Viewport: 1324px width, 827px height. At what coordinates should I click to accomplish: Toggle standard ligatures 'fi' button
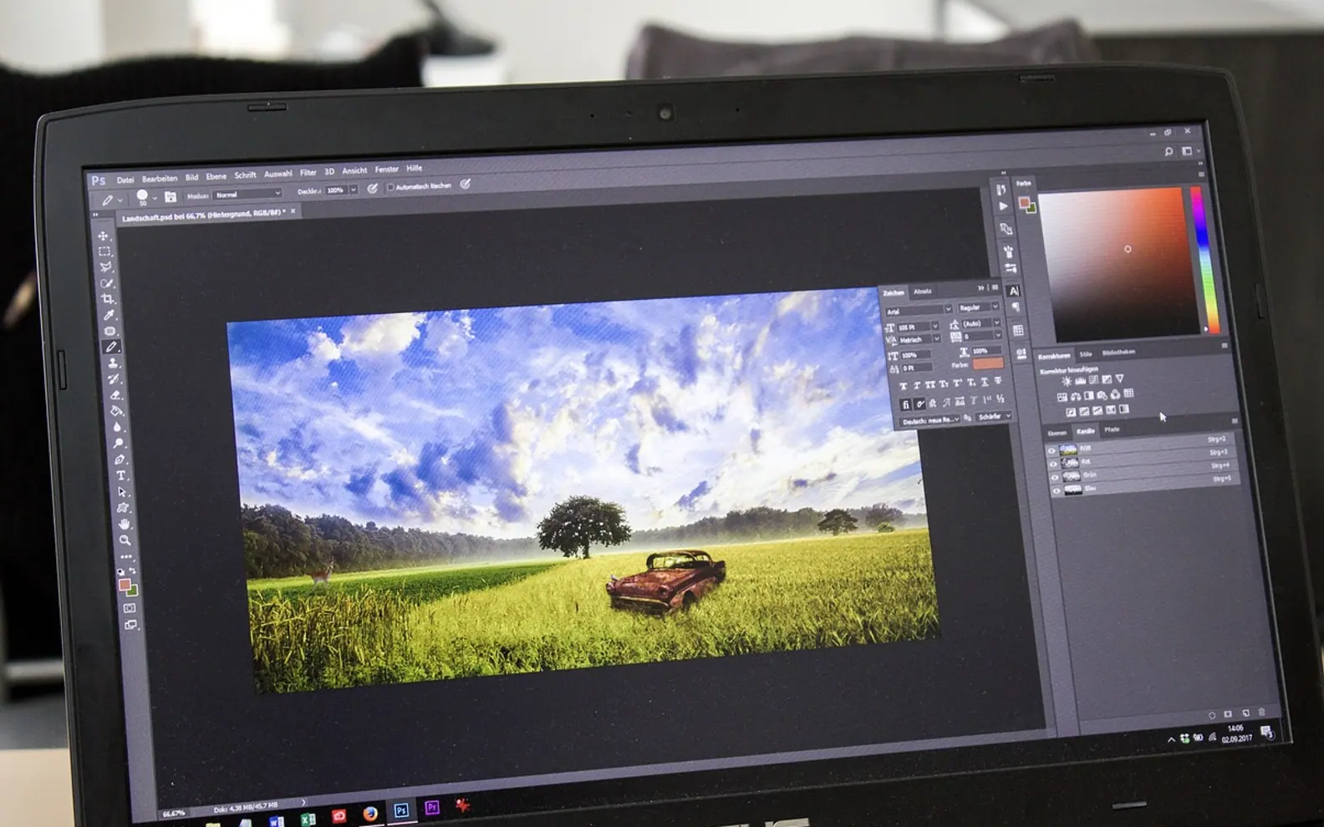tap(905, 404)
